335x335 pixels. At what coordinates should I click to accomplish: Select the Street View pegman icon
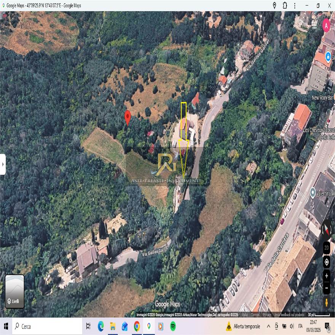tap(327, 302)
